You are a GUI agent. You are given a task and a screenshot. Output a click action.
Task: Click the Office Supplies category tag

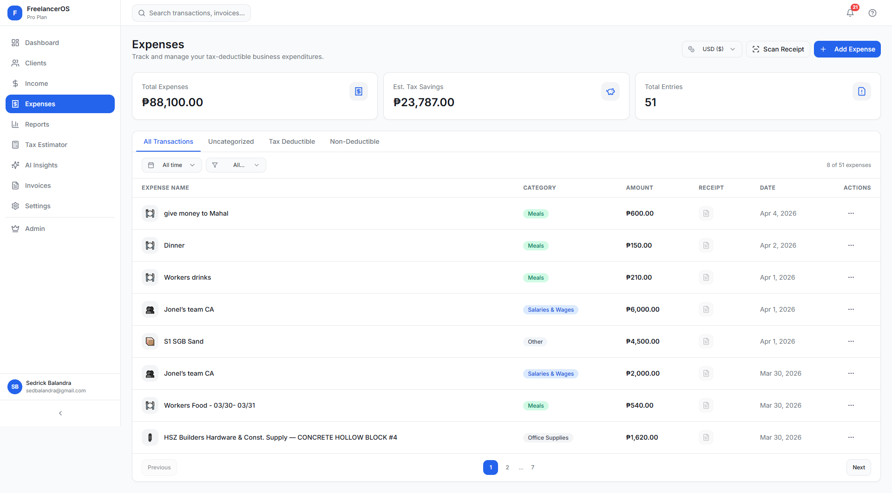[x=548, y=438]
